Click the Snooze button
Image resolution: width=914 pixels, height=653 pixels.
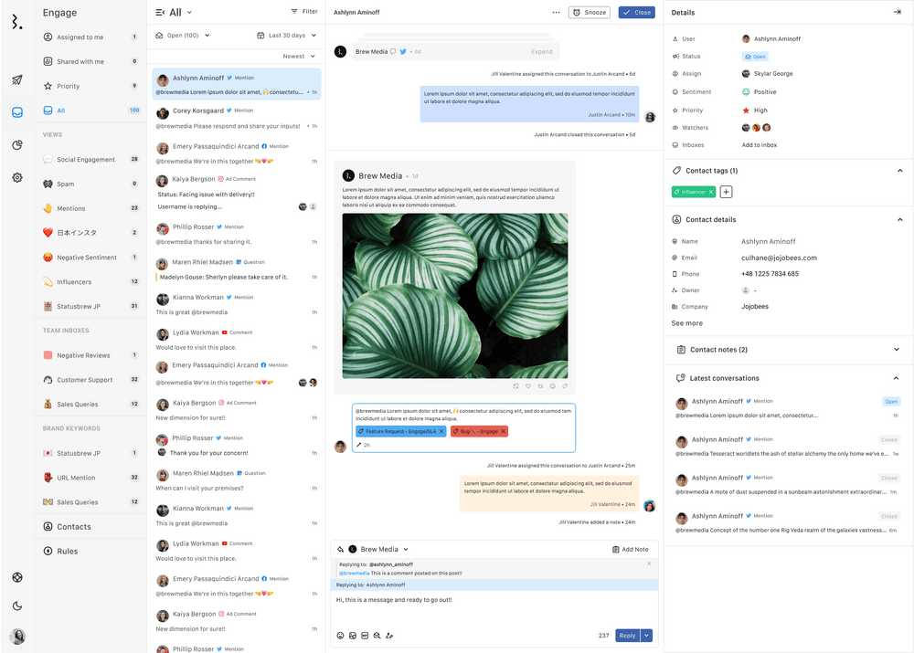pyautogui.click(x=589, y=13)
